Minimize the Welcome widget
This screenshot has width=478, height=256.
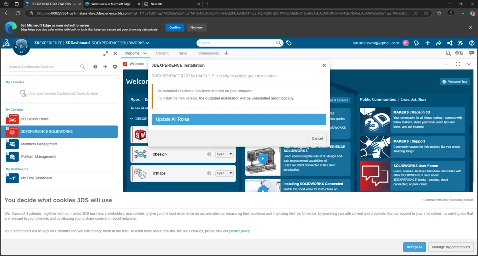tap(447, 64)
